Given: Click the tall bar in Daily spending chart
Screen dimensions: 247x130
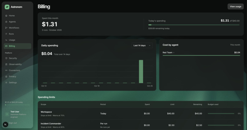Looking at the screenshot, I should (x=141, y=72).
